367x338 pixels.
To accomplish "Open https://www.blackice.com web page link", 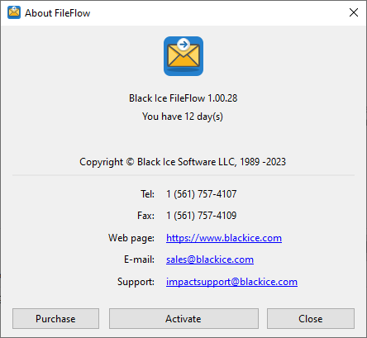I will 224,238.
